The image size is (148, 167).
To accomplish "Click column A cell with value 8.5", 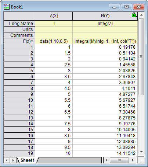I will (54, 136).
